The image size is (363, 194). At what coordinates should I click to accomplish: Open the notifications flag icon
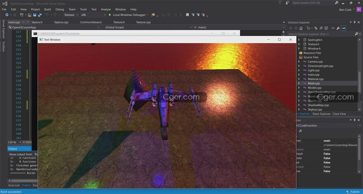[x=280, y=3]
